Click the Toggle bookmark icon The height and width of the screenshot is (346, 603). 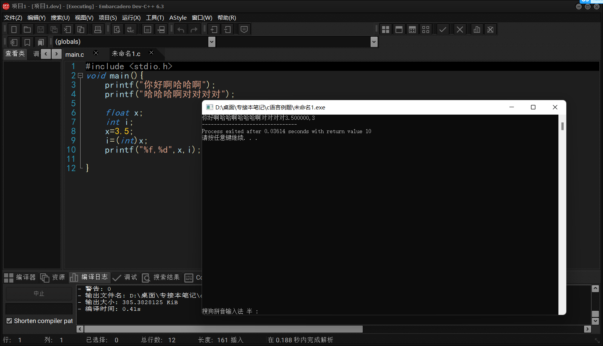tap(27, 42)
